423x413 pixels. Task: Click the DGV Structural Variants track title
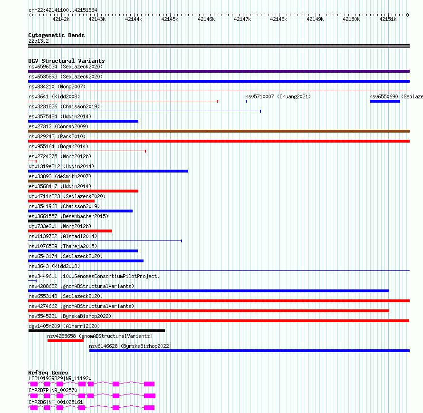click(67, 61)
